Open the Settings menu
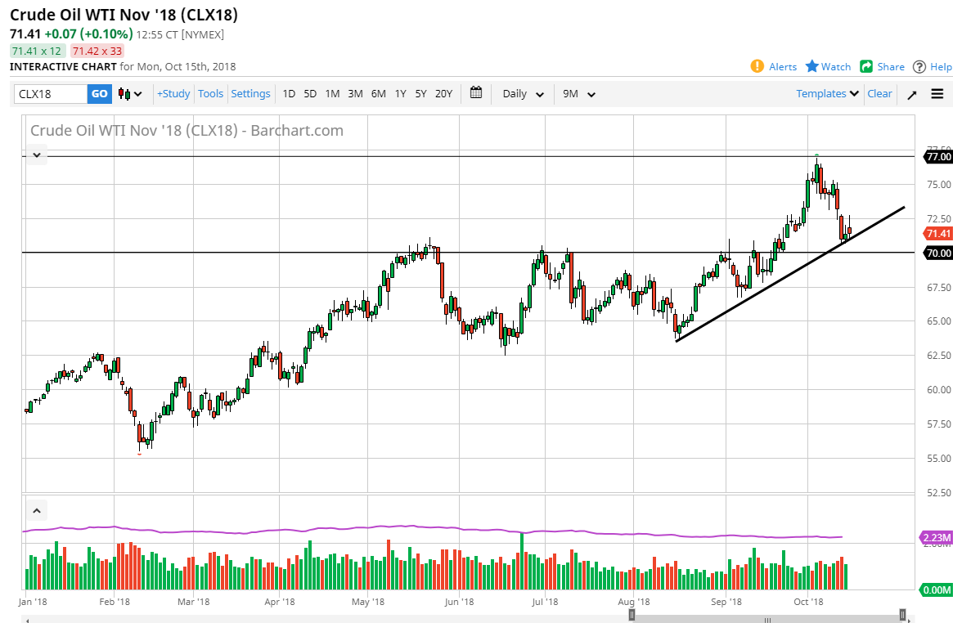Viewport: 953px width, 623px height. click(250, 93)
